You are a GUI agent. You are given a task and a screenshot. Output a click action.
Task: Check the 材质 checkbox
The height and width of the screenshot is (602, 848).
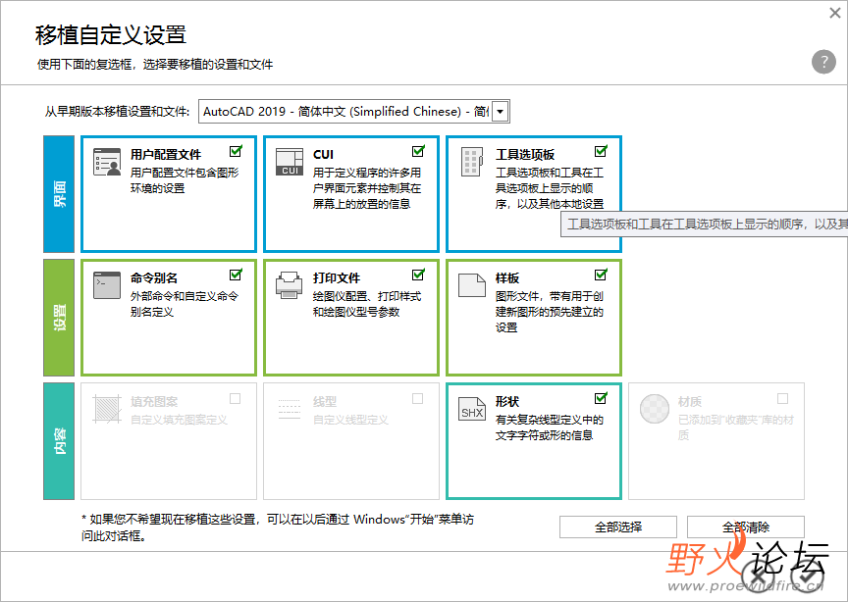point(782,399)
